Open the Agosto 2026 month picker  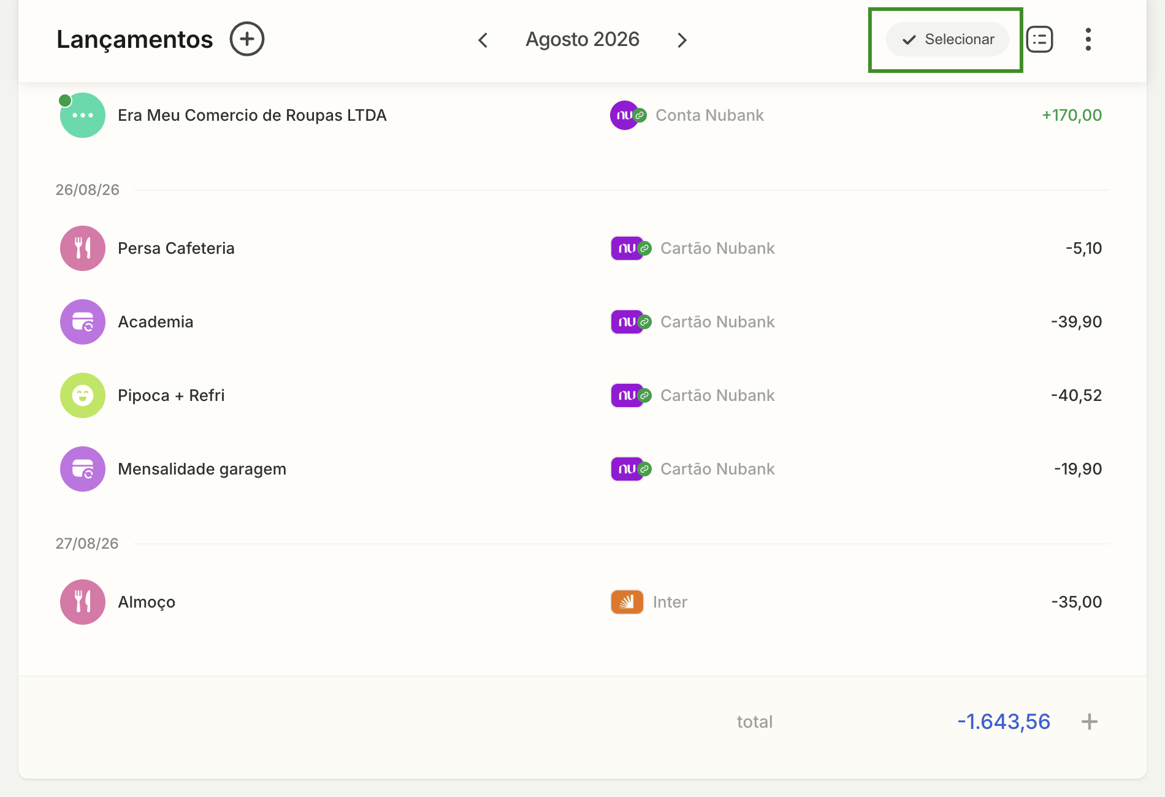(582, 39)
